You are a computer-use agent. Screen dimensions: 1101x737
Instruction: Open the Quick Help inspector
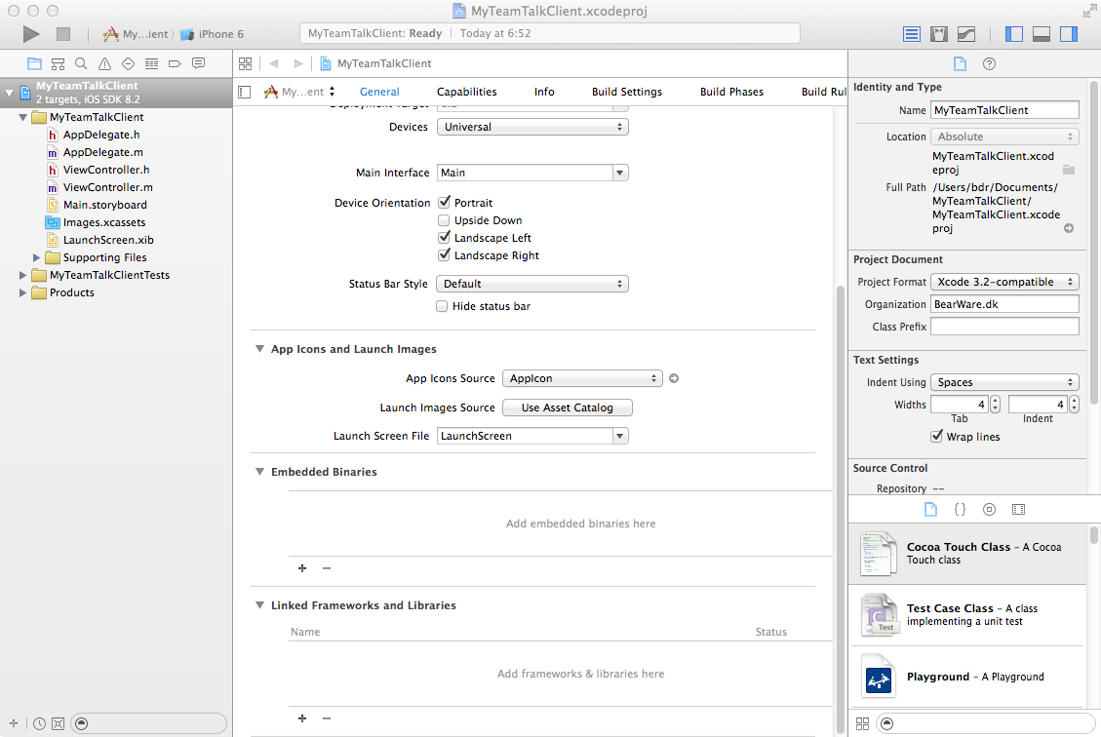[989, 63]
